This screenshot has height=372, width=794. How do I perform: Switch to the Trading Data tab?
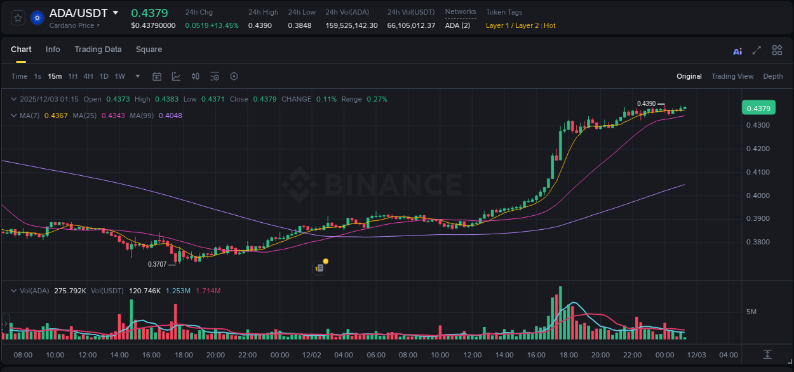pos(98,50)
